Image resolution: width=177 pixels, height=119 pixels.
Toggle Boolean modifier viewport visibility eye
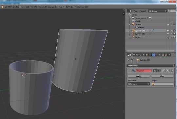(x=159, y=71)
